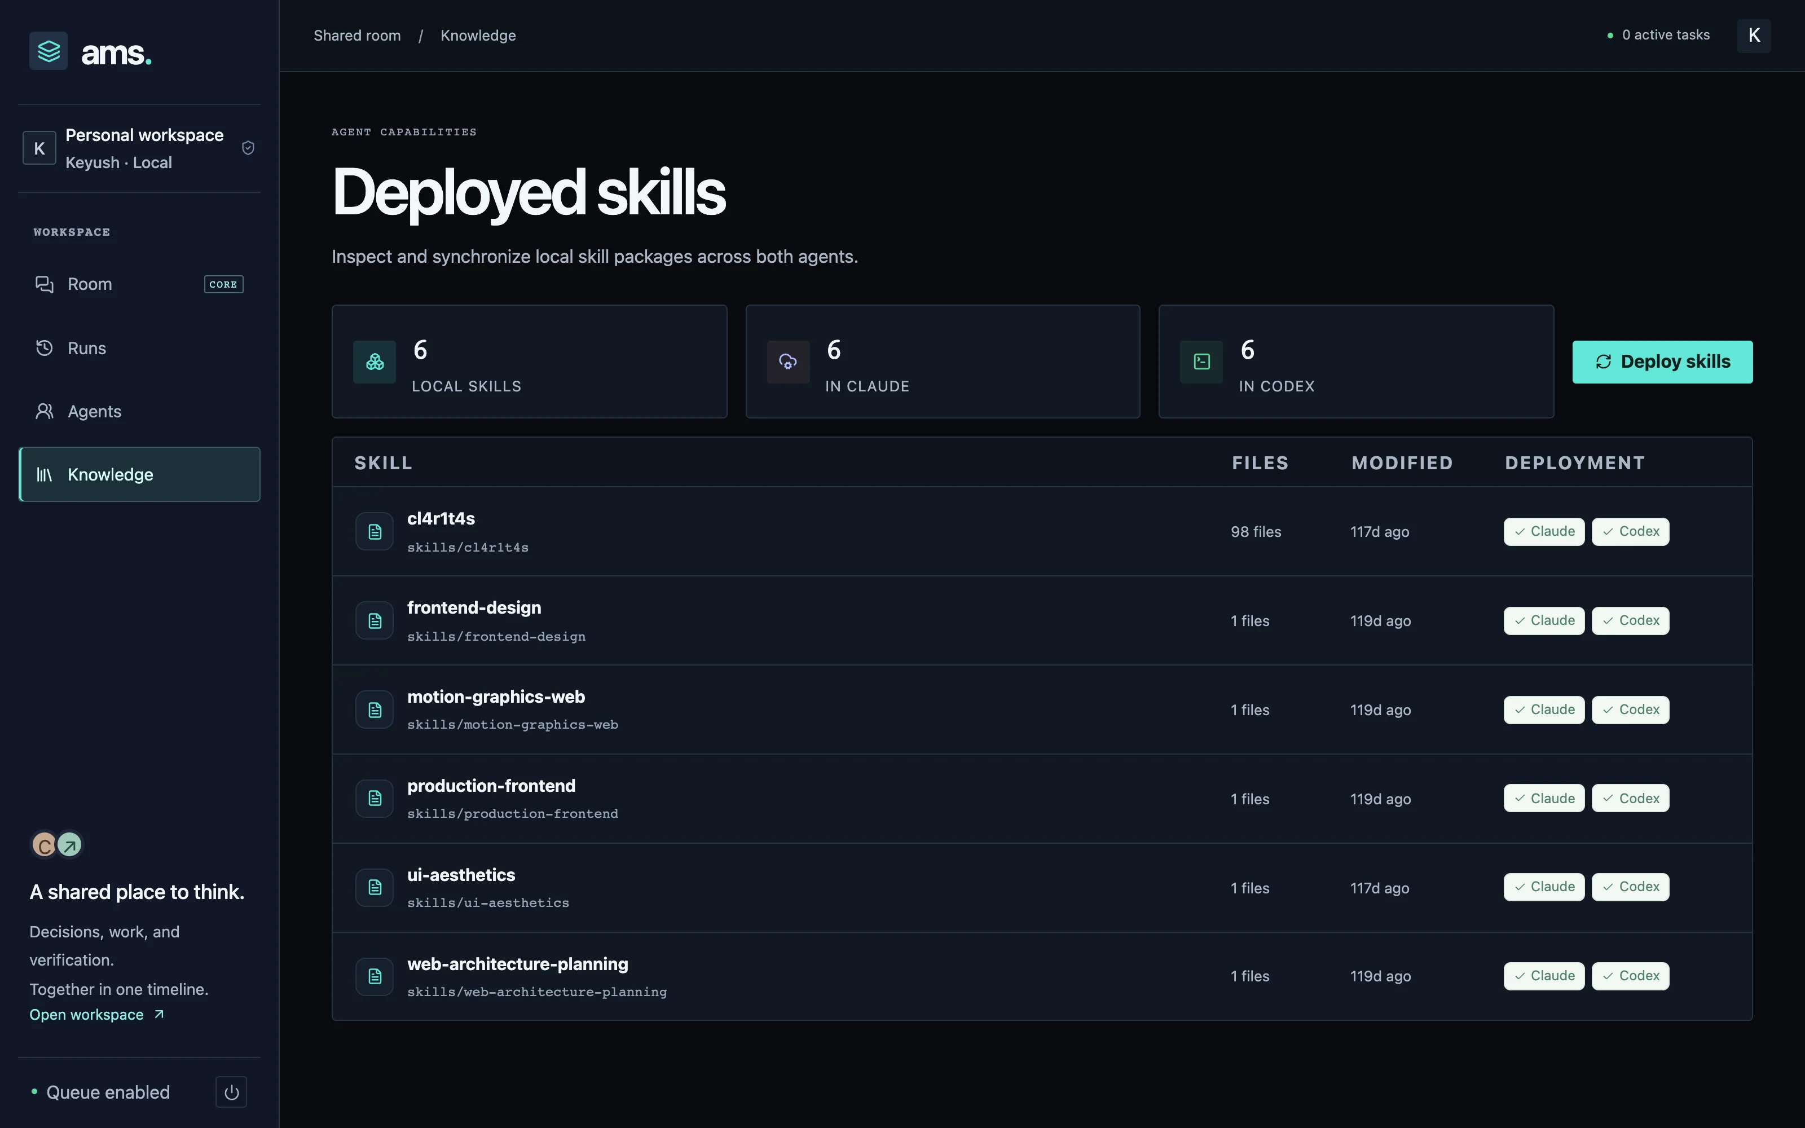Click the C agent avatar in sidebar
The image size is (1805, 1128).
click(x=44, y=845)
